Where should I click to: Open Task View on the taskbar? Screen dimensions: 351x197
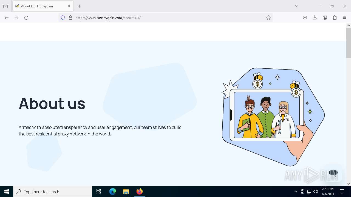[99, 192]
